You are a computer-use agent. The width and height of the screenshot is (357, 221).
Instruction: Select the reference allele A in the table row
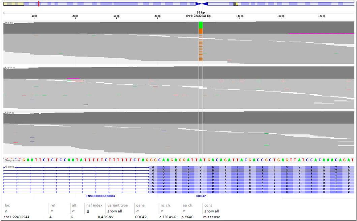[x=51, y=217]
